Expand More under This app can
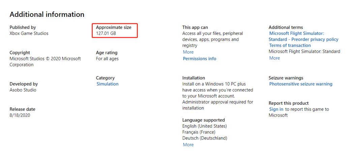The image size is (364, 158). coord(188,52)
